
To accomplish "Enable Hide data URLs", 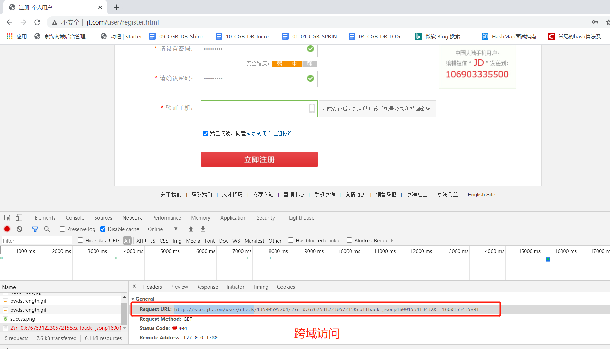I will point(80,240).
